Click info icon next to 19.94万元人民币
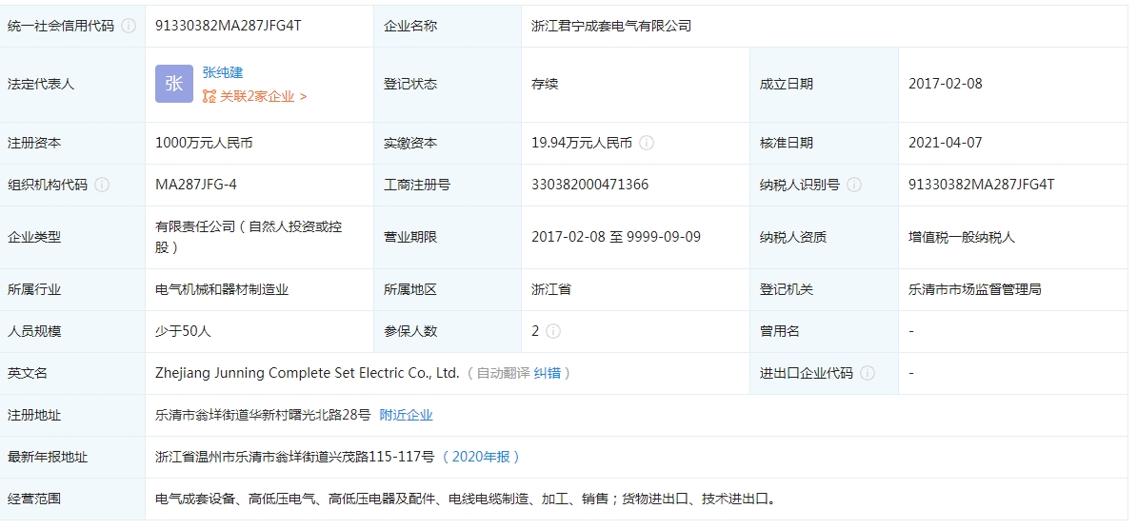This screenshot has height=529, width=1137. (x=647, y=143)
